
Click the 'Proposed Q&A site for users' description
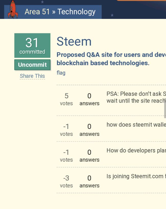coord(111,59)
